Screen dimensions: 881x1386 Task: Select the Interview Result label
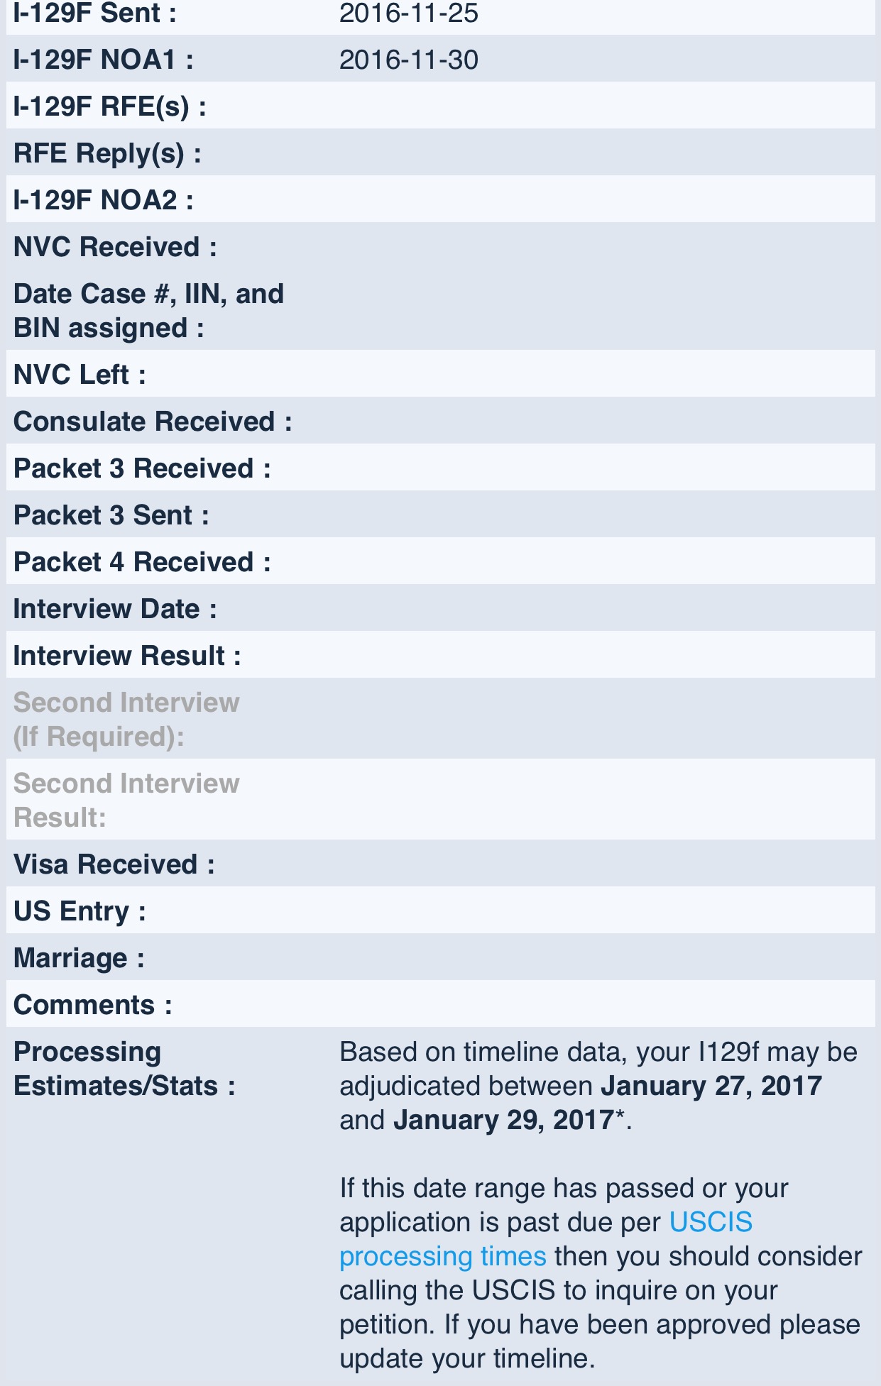[x=126, y=656]
